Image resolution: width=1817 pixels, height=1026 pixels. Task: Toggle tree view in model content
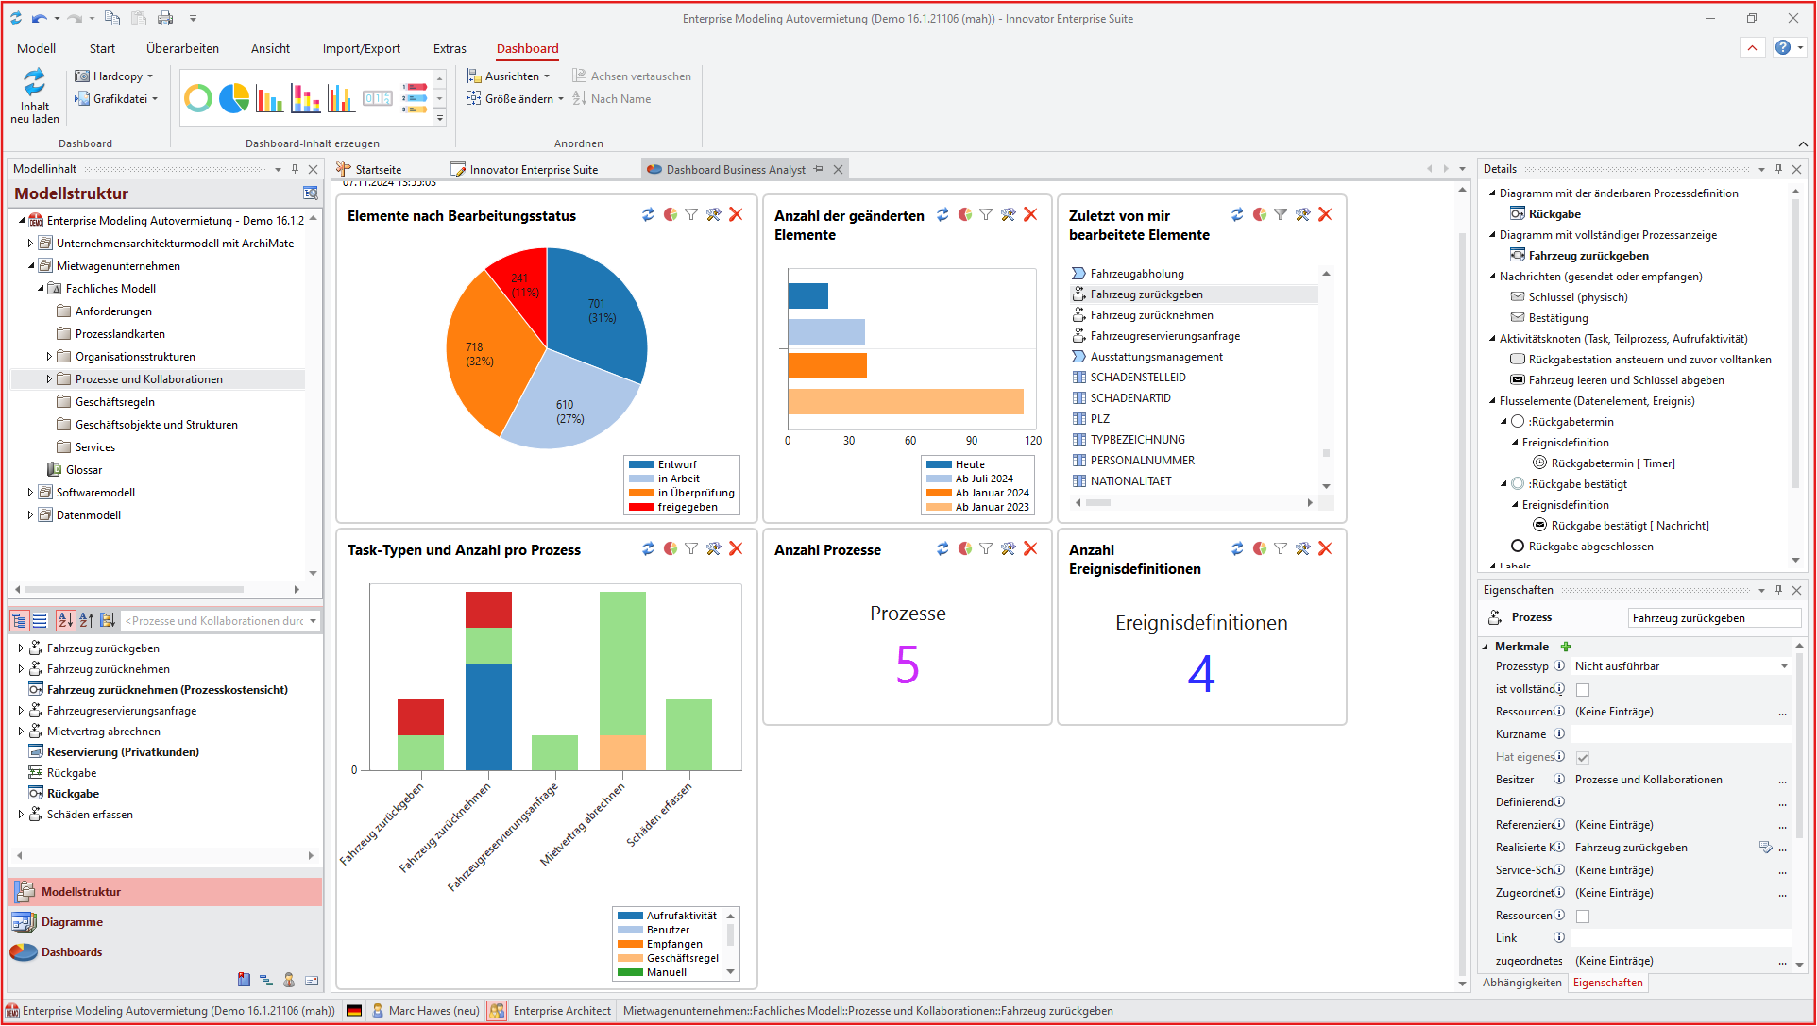point(19,620)
